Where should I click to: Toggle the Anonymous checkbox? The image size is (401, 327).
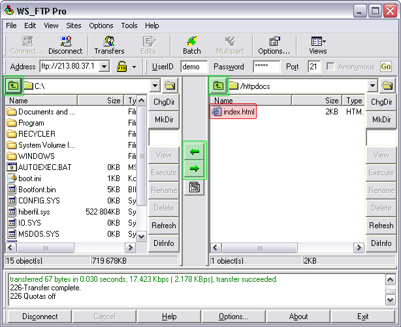tap(331, 67)
